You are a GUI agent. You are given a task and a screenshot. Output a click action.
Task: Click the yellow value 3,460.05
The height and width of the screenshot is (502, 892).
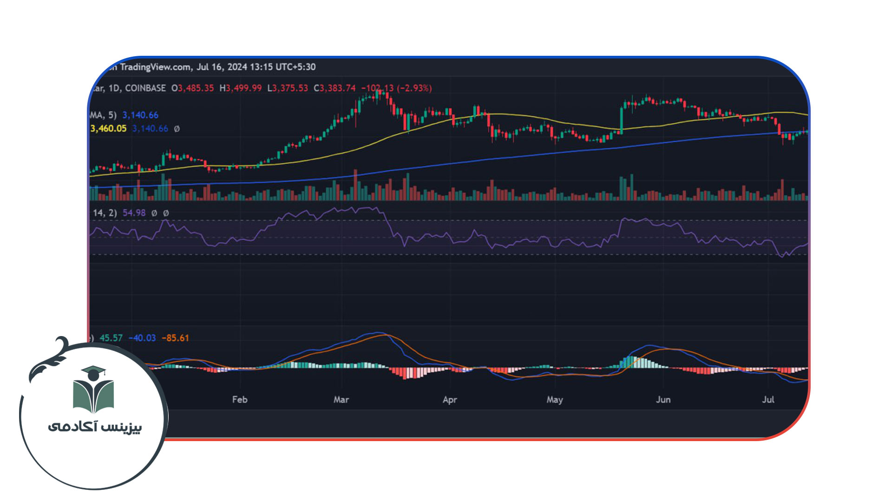click(108, 128)
